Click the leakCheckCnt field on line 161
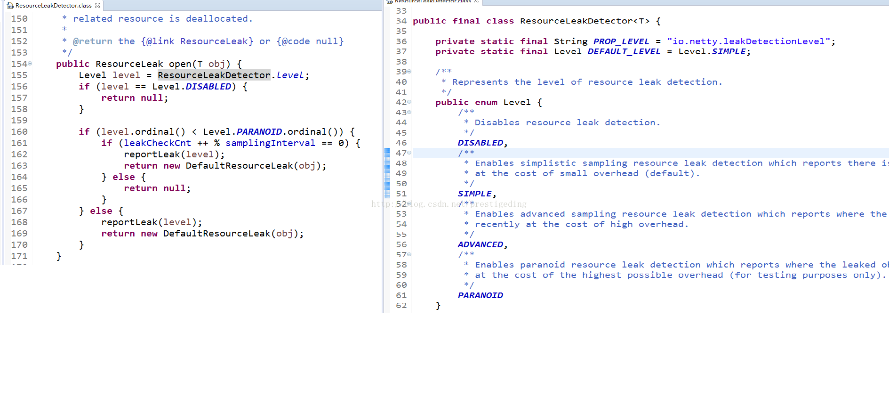Image resolution: width=889 pixels, height=398 pixels. [x=158, y=143]
